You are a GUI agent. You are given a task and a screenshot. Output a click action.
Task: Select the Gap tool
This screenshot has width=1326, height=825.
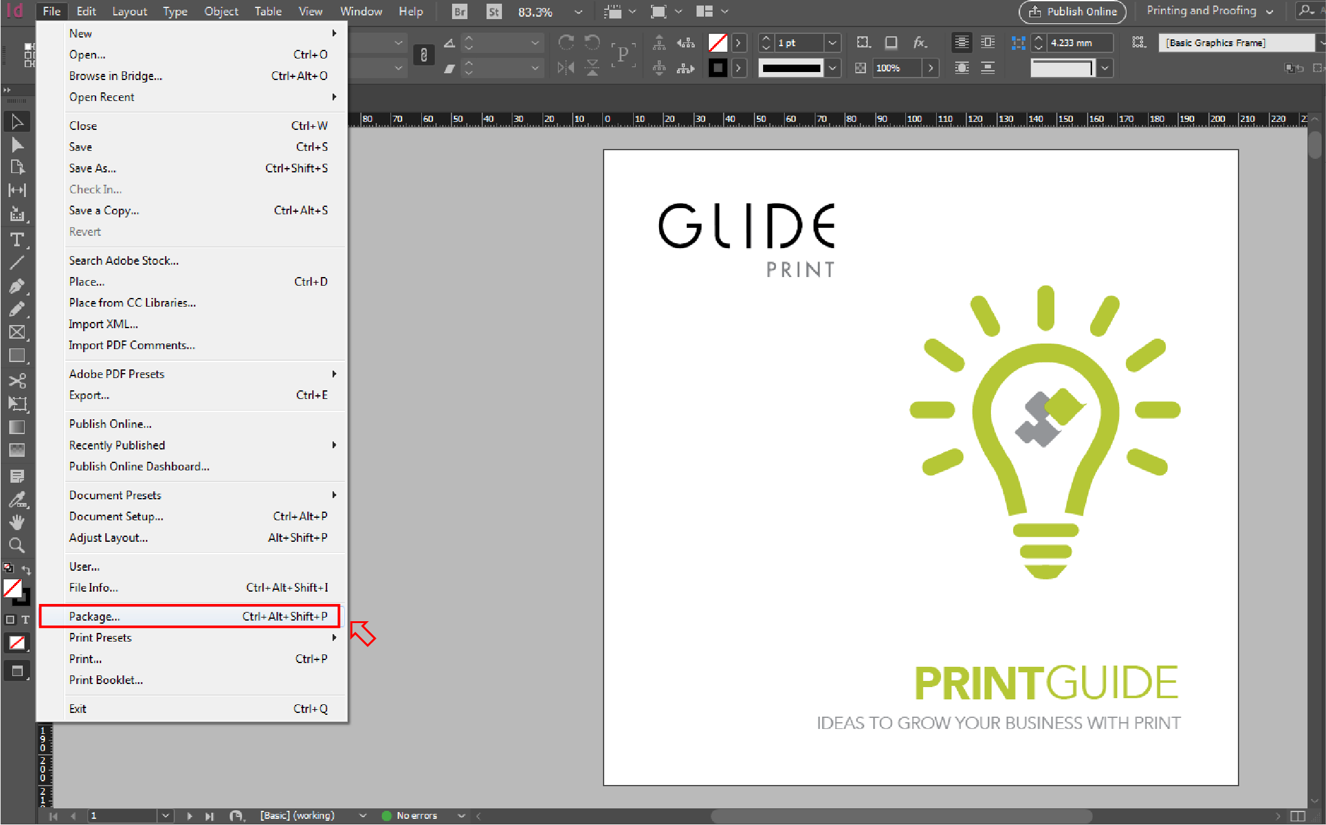(x=17, y=190)
